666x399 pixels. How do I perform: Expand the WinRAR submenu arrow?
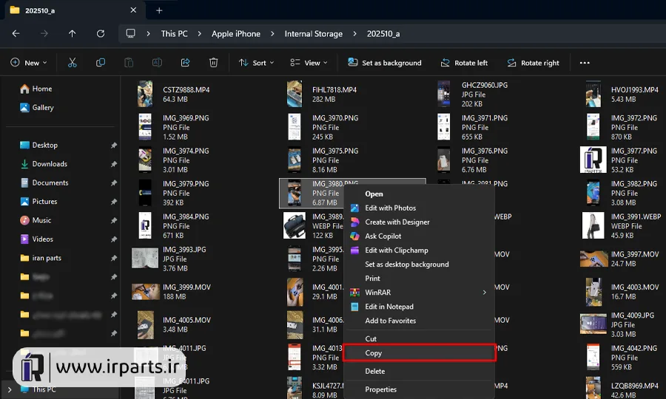[484, 293]
